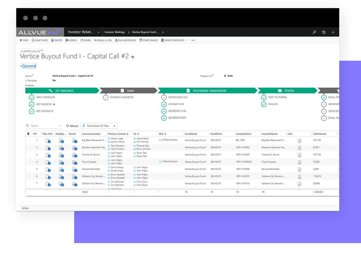Open files icon for row 7 Gotham City Pension
This screenshot has width=361, height=258.
pos(48,184)
